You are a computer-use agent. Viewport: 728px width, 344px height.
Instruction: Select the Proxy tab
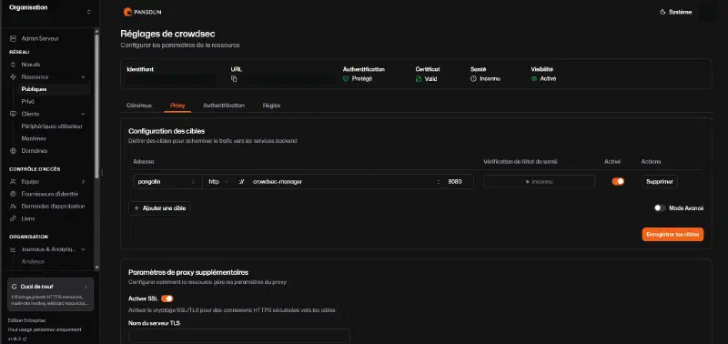tap(177, 106)
